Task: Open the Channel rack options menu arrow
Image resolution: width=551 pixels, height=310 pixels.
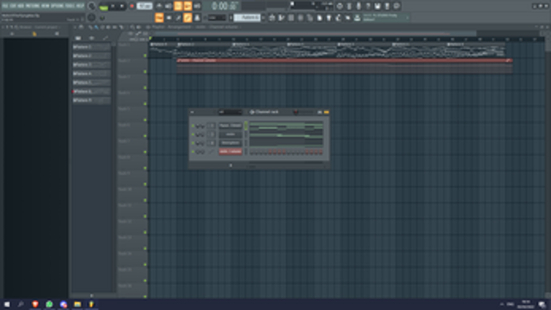Action: pos(192,112)
